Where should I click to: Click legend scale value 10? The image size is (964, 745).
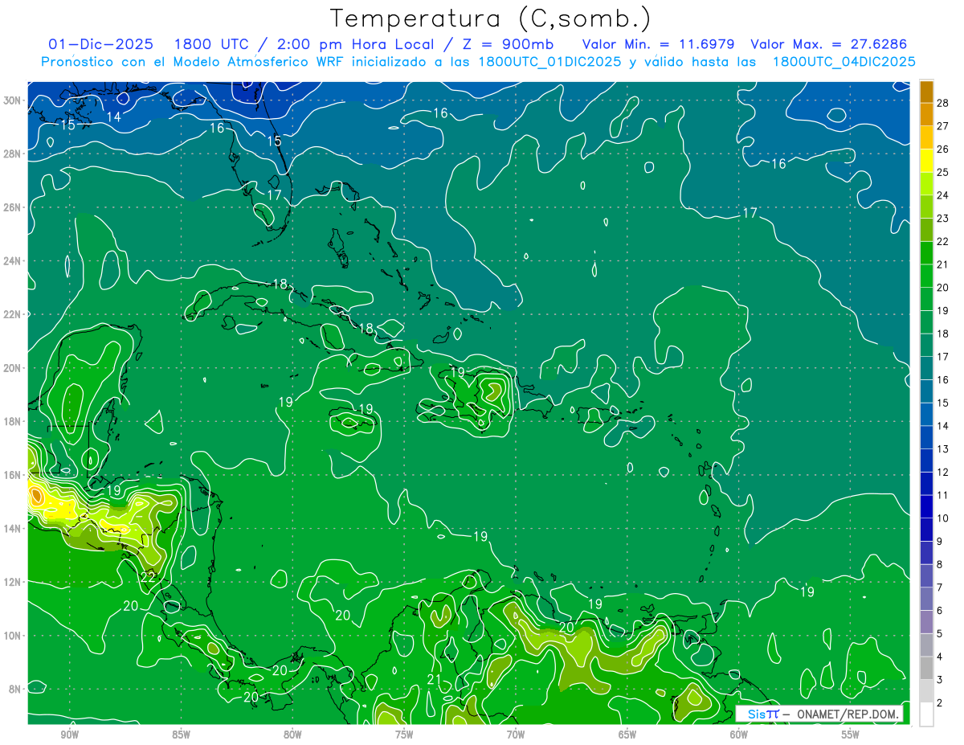click(943, 518)
